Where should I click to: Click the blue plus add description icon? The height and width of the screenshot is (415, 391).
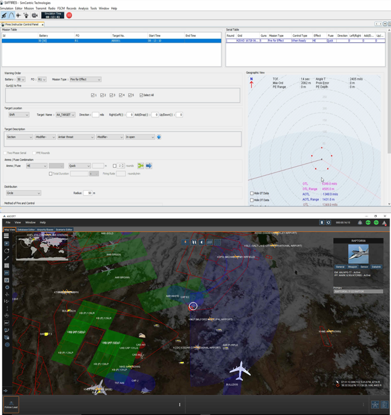click(x=159, y=137)
